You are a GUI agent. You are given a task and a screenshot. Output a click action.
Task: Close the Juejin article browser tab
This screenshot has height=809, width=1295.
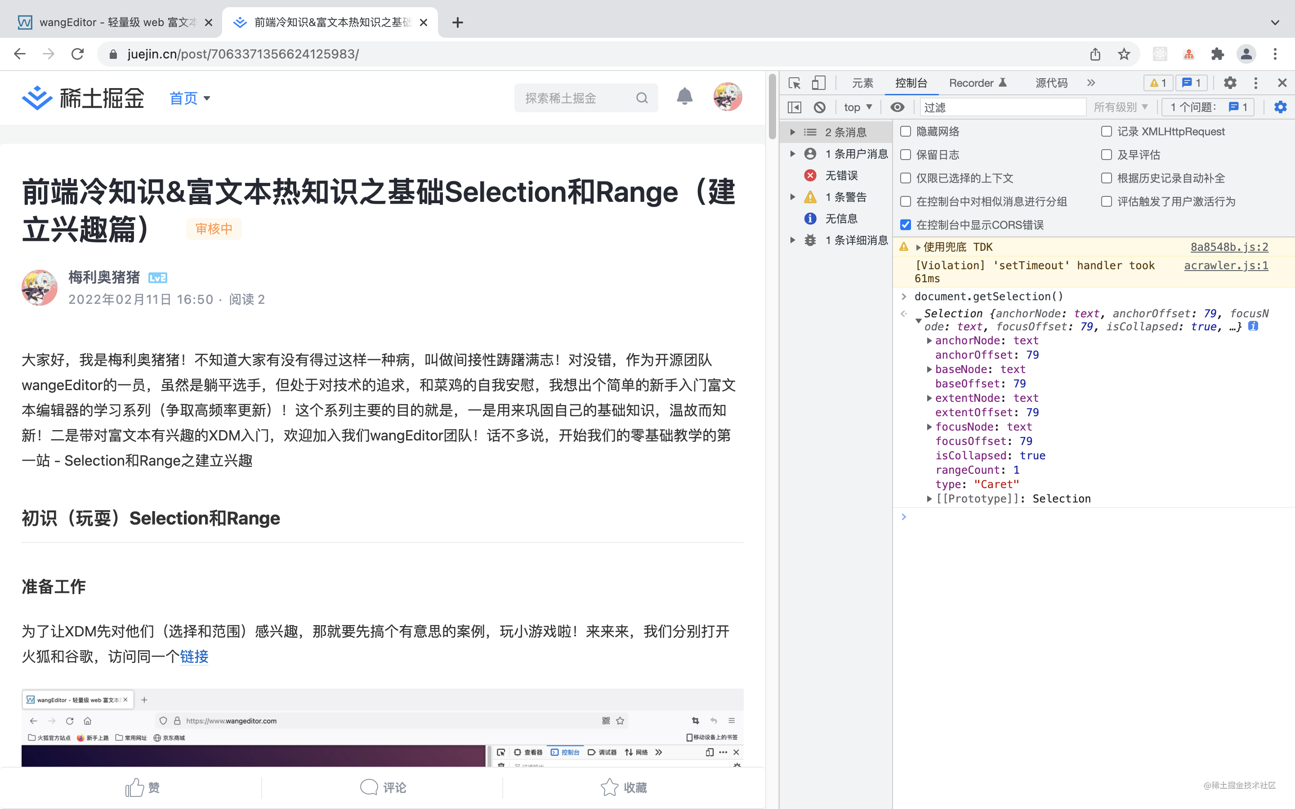423,22
